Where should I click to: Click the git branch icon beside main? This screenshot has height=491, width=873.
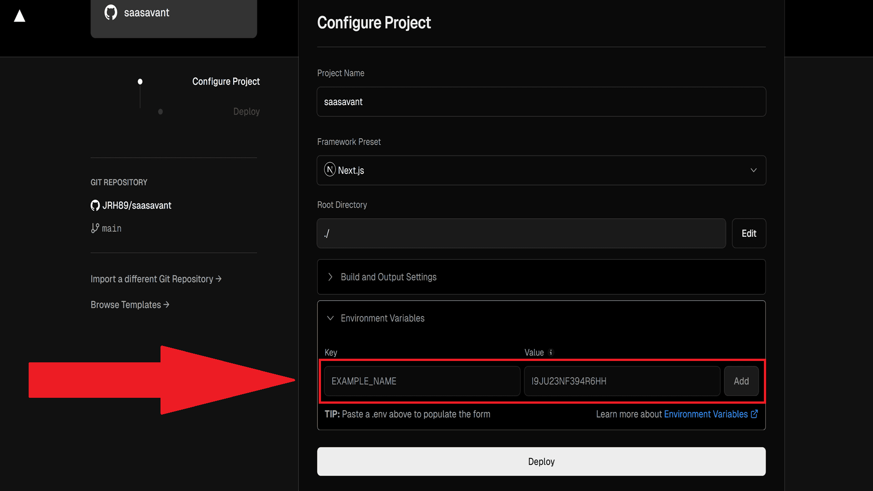95,228
